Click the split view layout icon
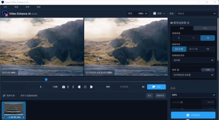This screenshot has width=219, height=120. click(x=155, y=14)
